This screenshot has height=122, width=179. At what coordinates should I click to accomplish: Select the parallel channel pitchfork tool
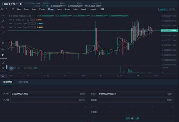[x=3, y=26]
